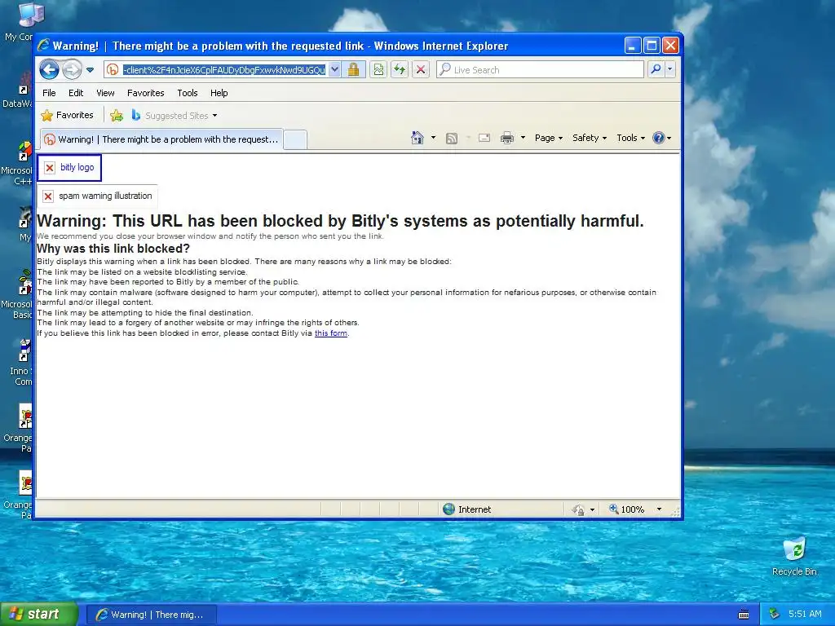Open the search provider dropdown arrow
The image size is (835, 626).
point(670,70)
